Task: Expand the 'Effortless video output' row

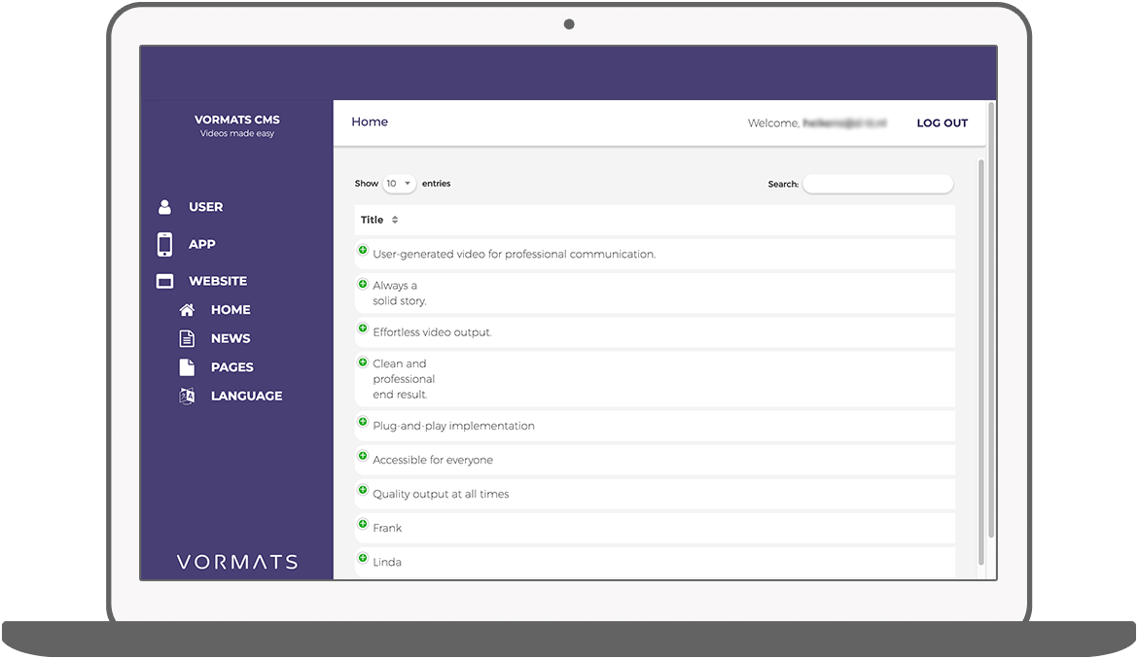Action: pos(363,329)
